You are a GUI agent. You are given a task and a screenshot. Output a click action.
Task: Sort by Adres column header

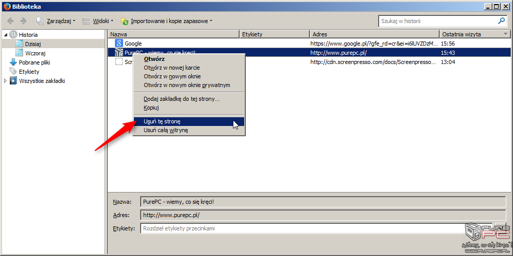(x=374, y=34)
